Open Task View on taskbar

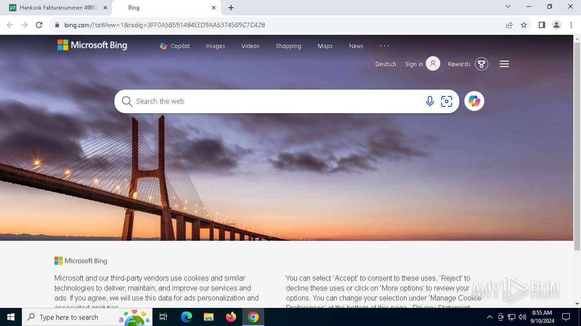pyautogui.click(x=163, y=317)
